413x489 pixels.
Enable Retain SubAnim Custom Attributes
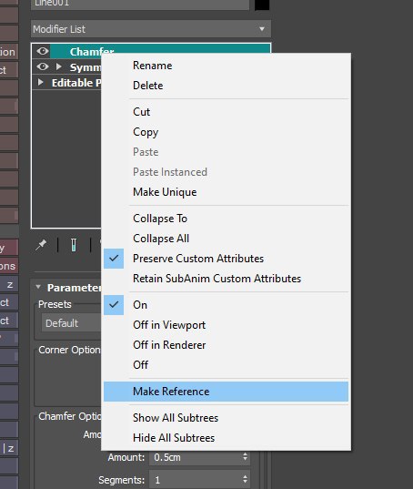tap(226, 279)
